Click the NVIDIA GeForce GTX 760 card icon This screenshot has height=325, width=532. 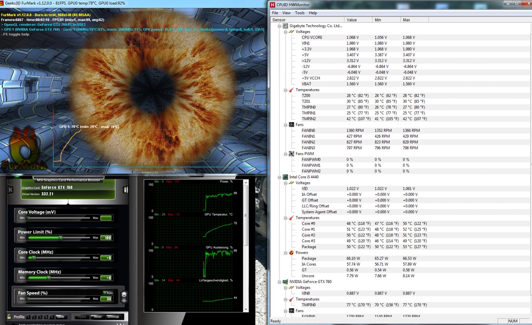pos(285,282)
